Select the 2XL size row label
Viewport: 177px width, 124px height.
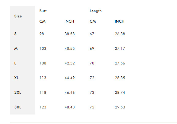(x=17, y=93)
